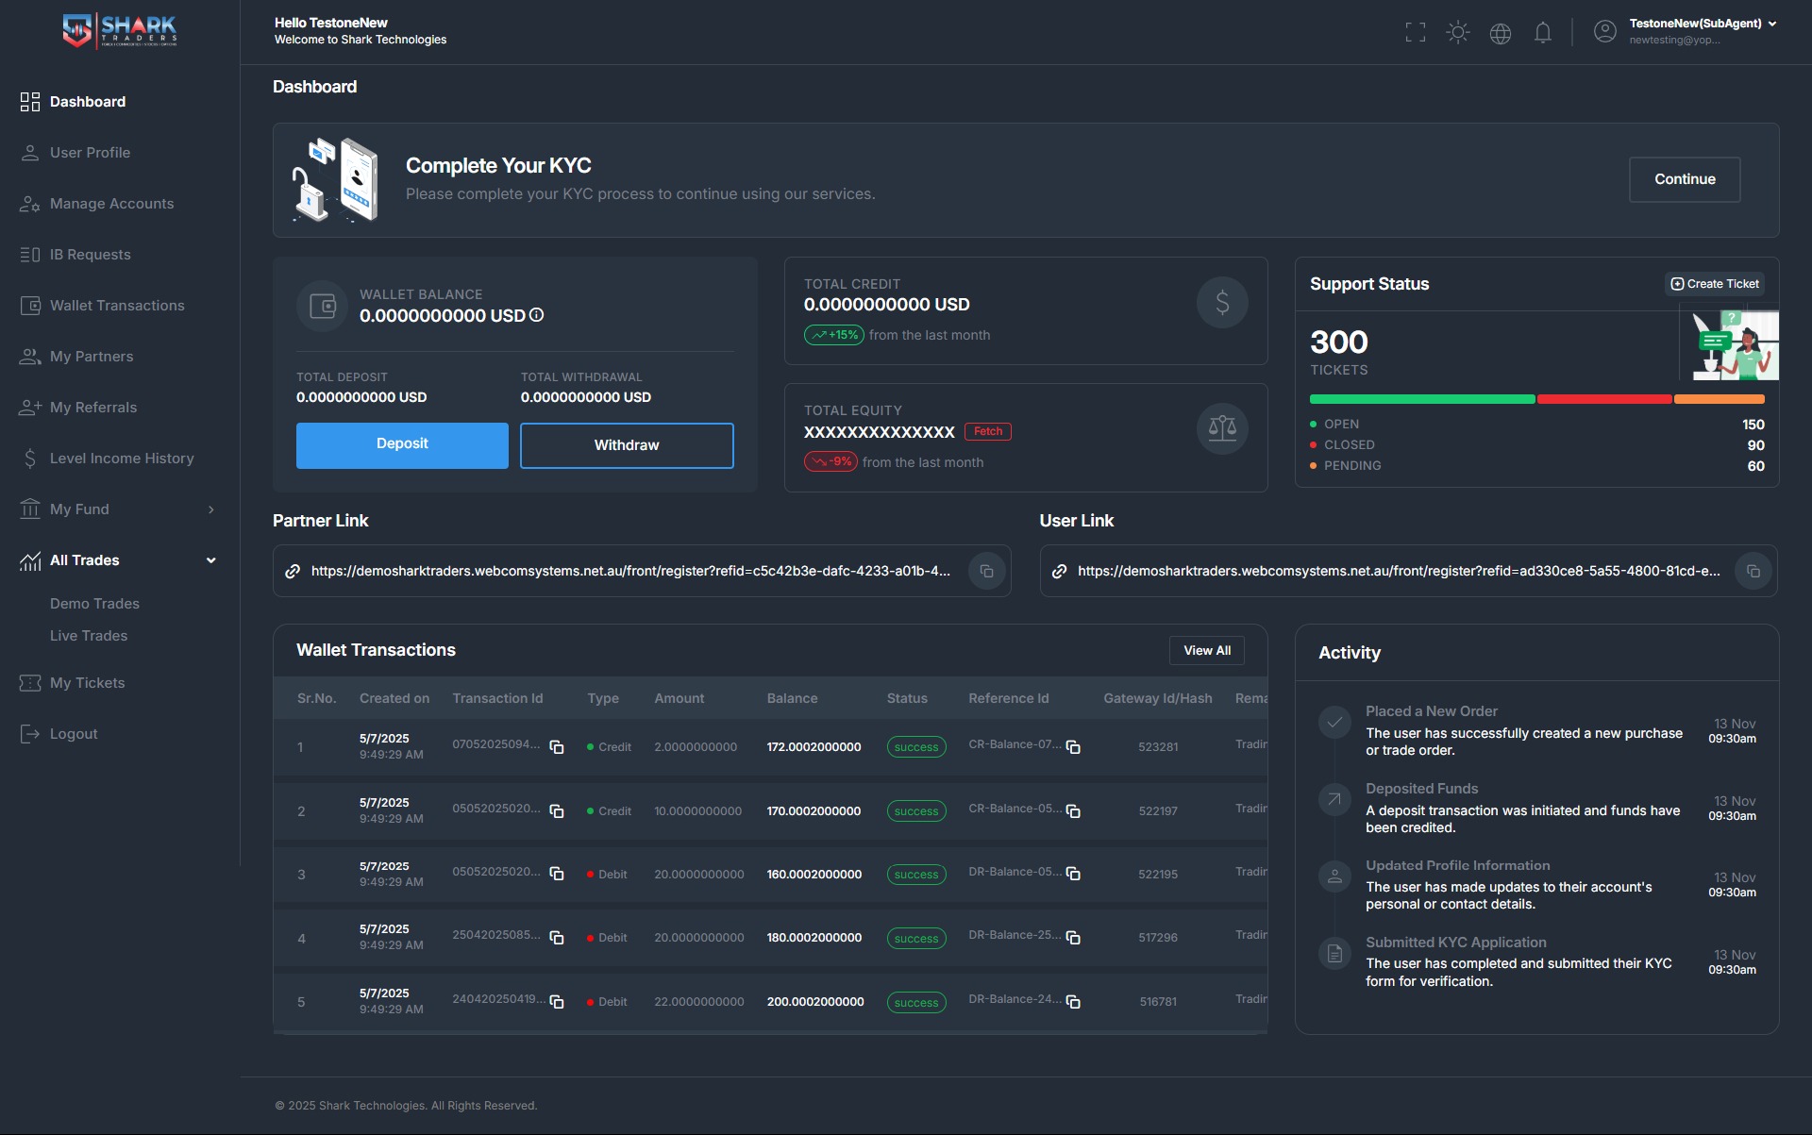Click the dollar icon on Total Credit card
The height and width of the screenshot is (1135, 1812).
point(1222,302)
